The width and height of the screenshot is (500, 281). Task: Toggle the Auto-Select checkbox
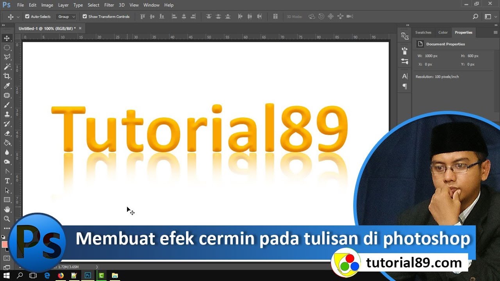click(x=27, y=16)
